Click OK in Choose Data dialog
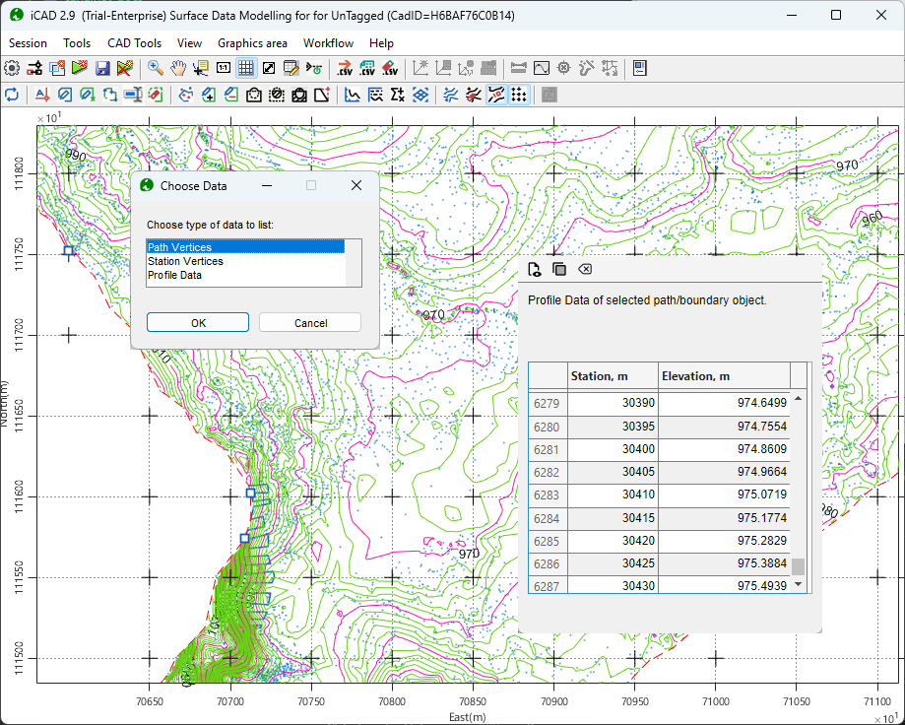This screenshot has height=725, width=905. [198, 323]
